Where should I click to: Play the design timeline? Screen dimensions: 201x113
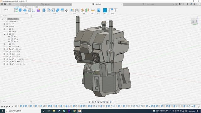click(x=7, y=107)
